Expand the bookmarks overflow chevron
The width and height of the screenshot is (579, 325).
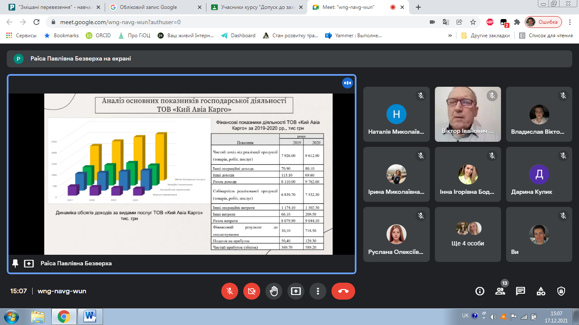click(x=450, y=36)
